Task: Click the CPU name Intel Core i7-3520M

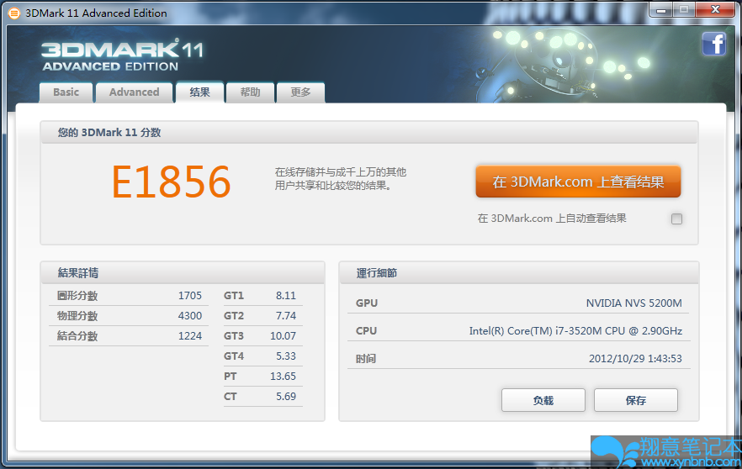Action: tap(575, 331)
